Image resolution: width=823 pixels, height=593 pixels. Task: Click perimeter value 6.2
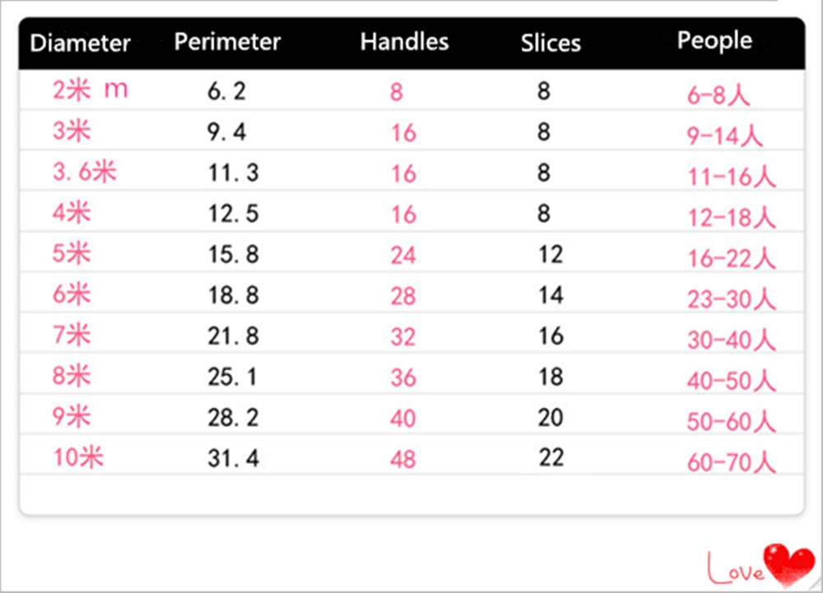point(226,91)
